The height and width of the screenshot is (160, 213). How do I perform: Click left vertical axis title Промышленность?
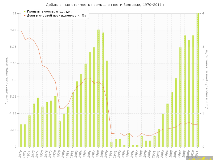7,80
